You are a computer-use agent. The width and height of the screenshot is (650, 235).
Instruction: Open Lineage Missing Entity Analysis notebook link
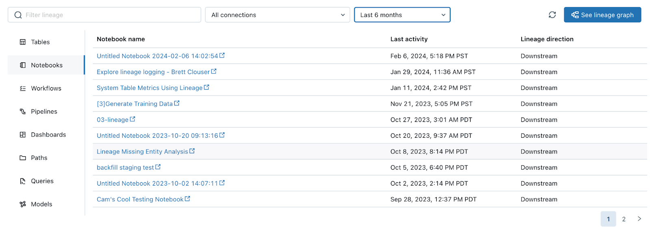(x=142, y=152)
